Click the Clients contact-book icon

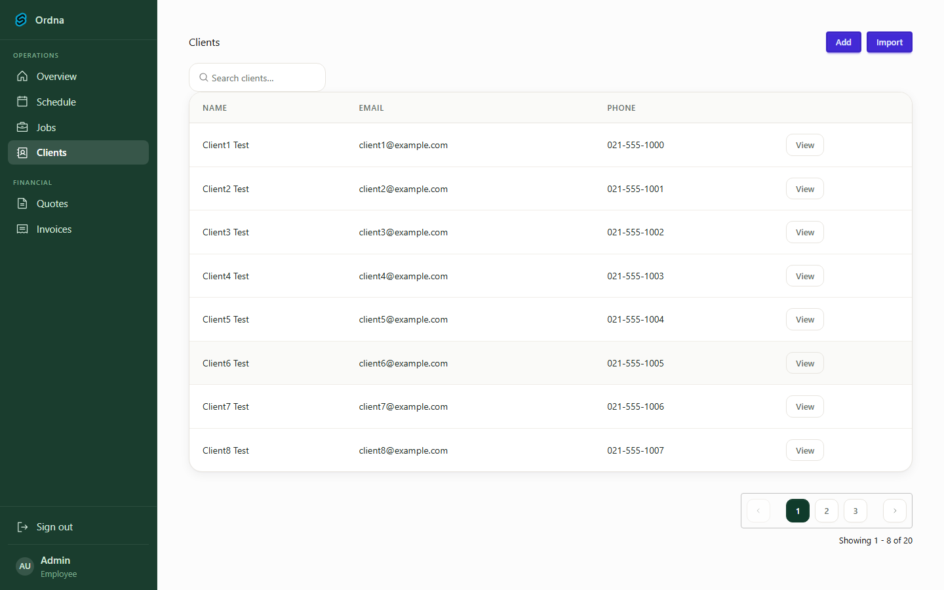[x=22, y=153]
